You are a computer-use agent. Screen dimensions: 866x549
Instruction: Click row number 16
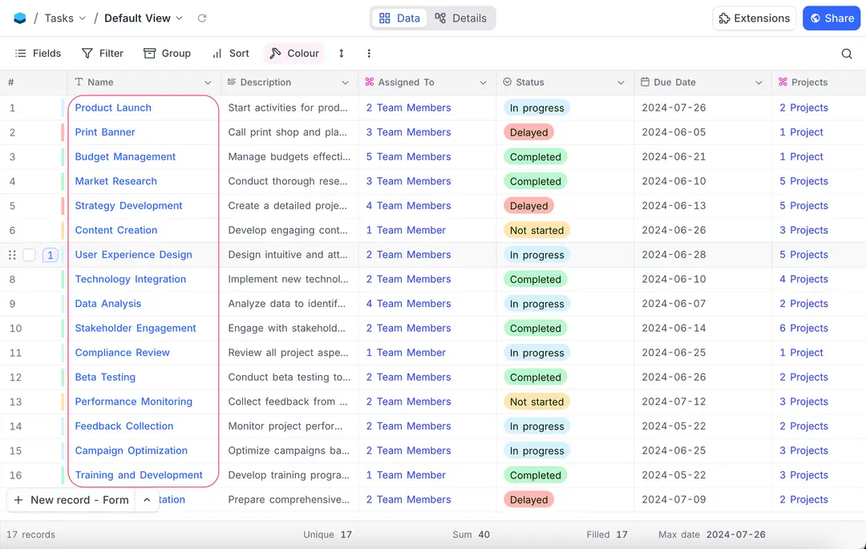click(x=15, y=475)
